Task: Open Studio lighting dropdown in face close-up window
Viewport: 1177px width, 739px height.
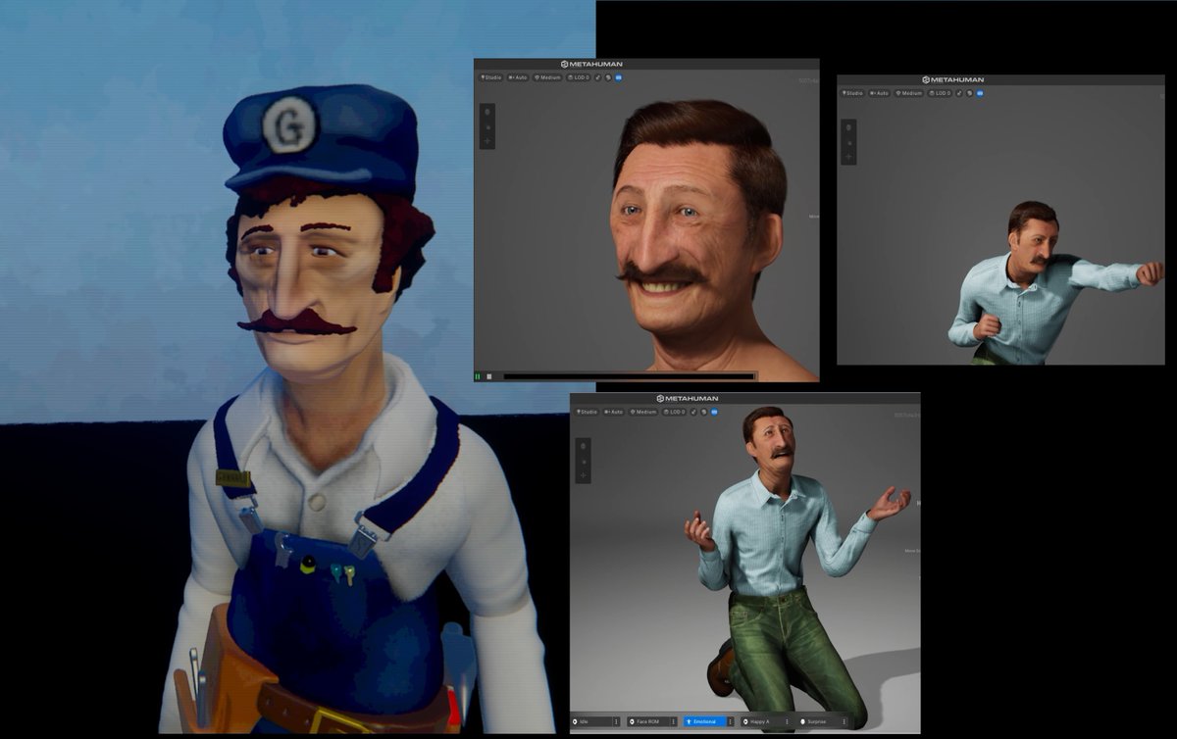Action: coord(491,77)
